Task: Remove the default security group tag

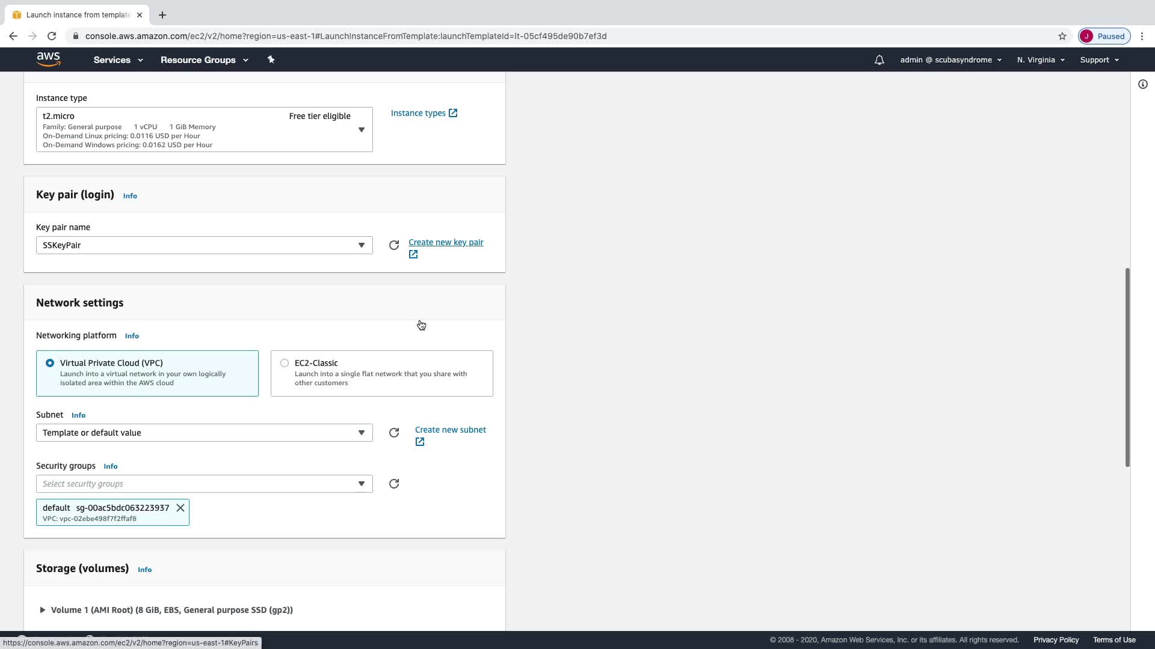Action: tap(180, 508)
